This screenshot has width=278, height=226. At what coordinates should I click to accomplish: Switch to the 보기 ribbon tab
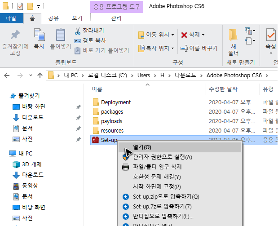point(77,18)
